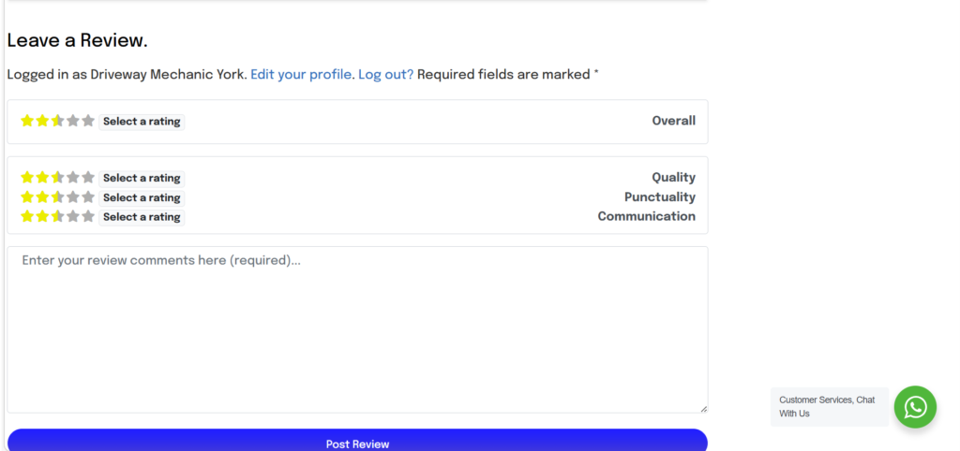Select the first star for Communication
The image size is (960, 451).
click(27, 216)
